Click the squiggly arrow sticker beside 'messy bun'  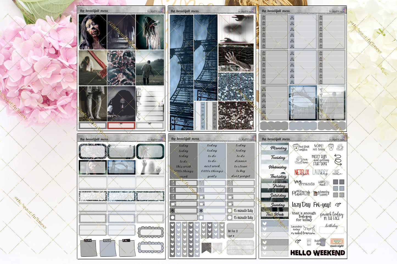[x=338, y=160]
